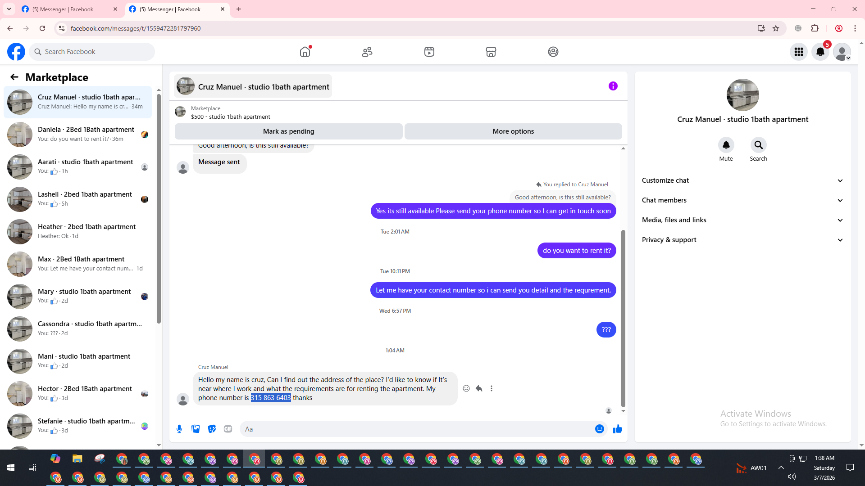The height and width of the screenshot is (486, 865).
Task: Click the More options button
Action: 513,131
